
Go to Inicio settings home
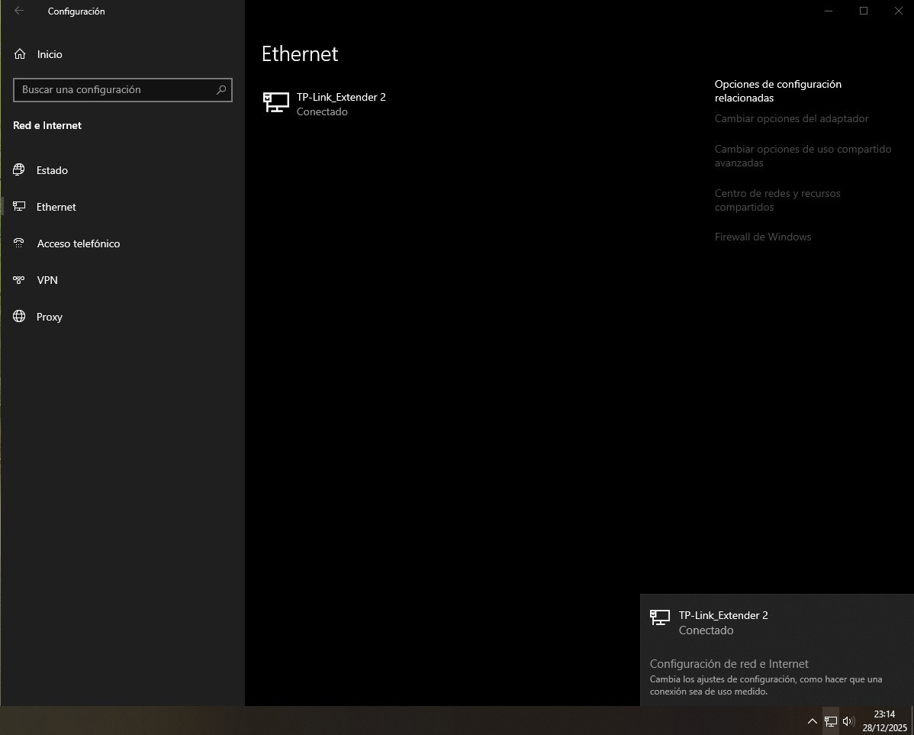pos(50,54)
